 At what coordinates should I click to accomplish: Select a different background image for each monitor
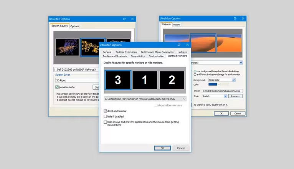click(195, 75)
